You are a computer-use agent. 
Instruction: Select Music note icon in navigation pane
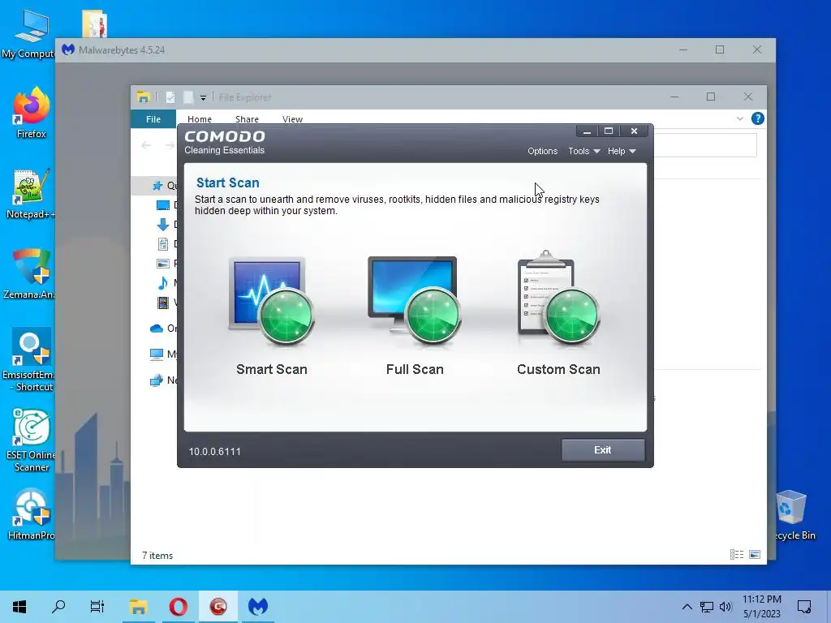point(163,283)
